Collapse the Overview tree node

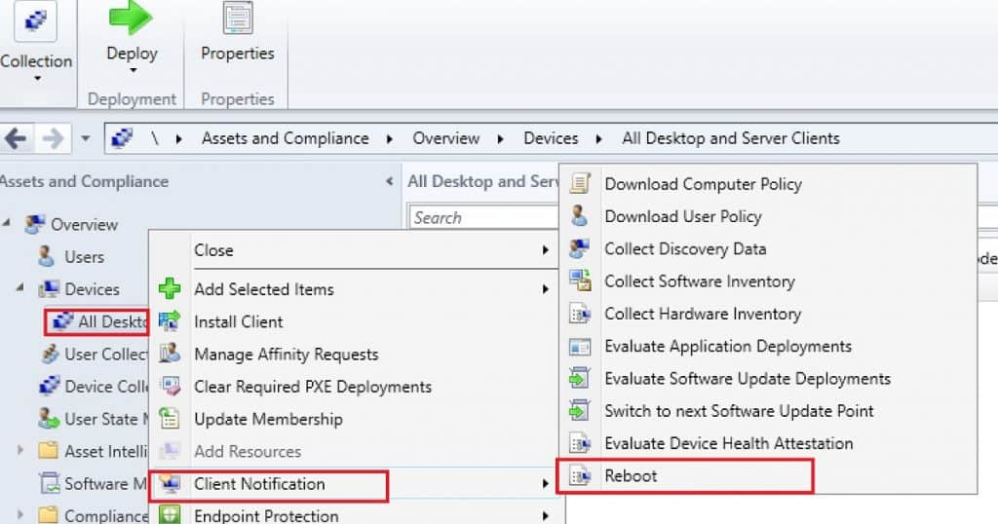coord(8,224)
